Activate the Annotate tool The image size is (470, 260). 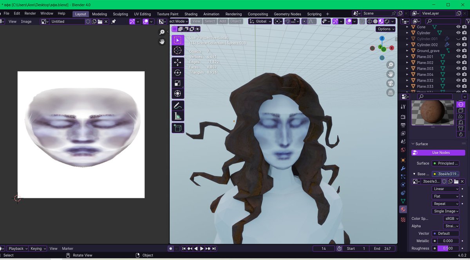(x=177, y=106)
